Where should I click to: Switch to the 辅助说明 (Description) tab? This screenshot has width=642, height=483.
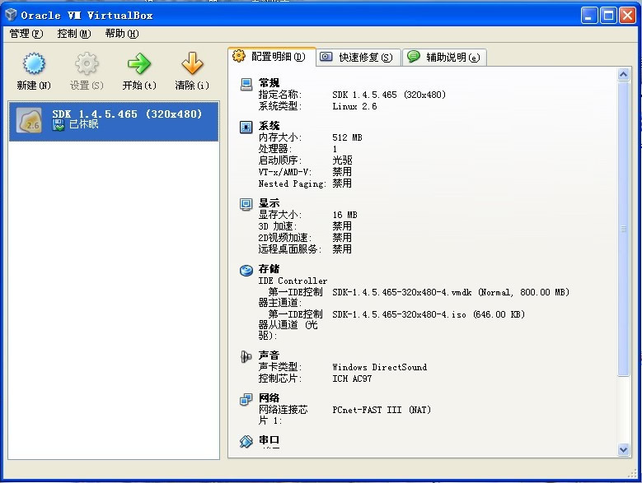point(444,58)
